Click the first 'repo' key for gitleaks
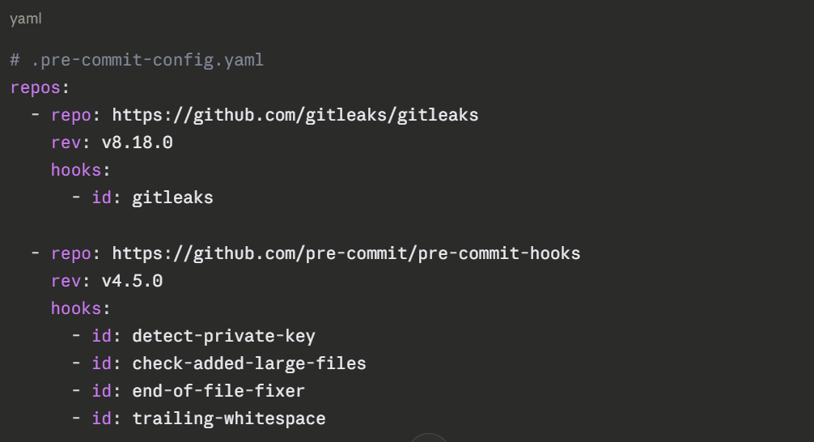Viewport: 814px width, 442px height. (71, 115)
